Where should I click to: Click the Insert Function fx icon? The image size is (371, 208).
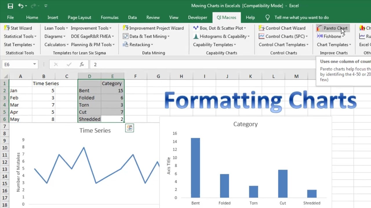(82, 64)
